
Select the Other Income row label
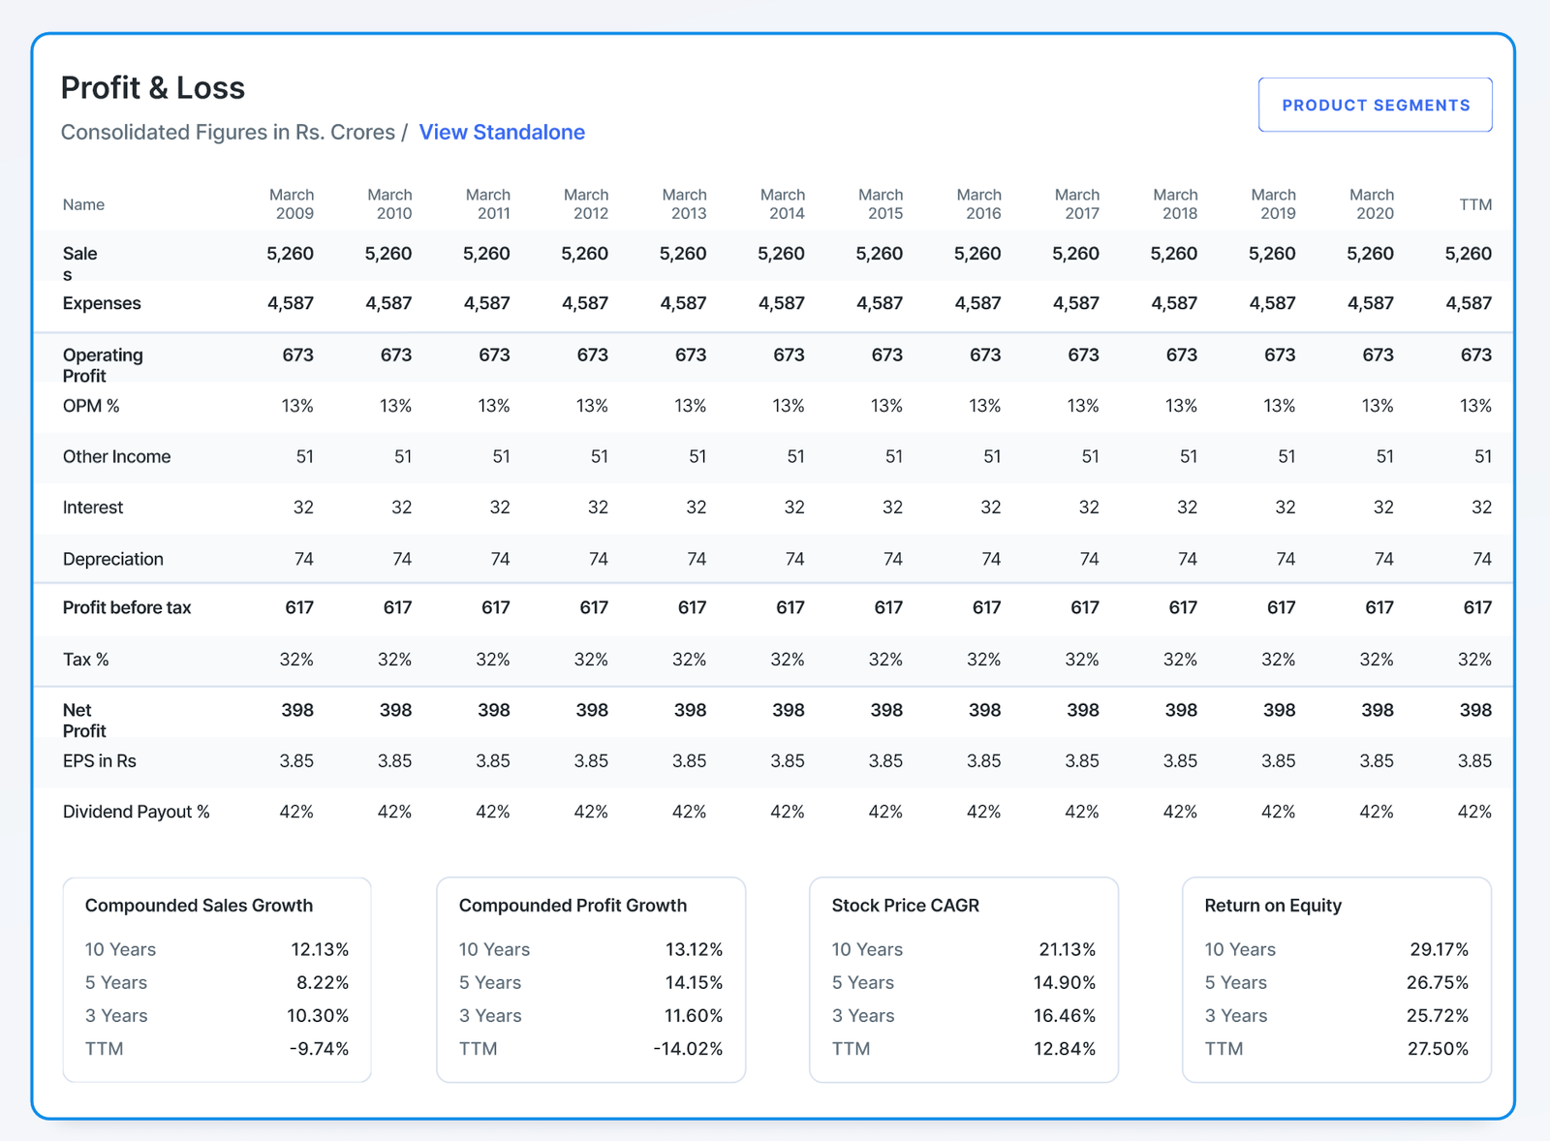(116, 456)
